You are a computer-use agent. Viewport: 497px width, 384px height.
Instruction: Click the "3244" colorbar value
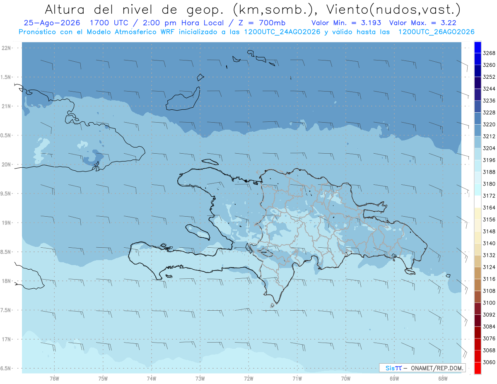tap(489, 89)
